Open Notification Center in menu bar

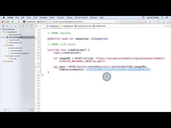(167, 17)
